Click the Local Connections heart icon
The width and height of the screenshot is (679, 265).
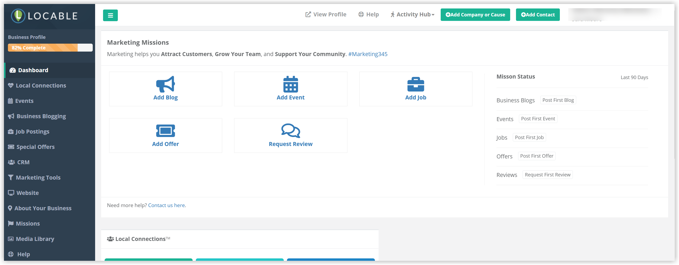click(x=11, y=85)
